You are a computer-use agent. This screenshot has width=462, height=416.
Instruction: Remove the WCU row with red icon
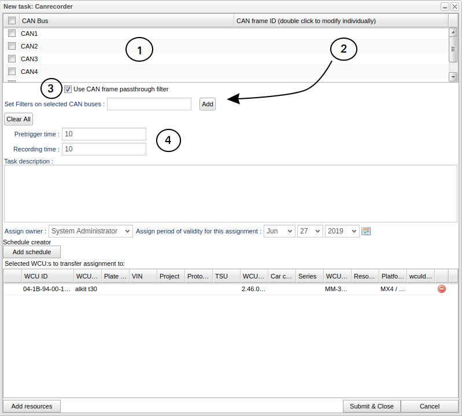(x=442, y=288)
